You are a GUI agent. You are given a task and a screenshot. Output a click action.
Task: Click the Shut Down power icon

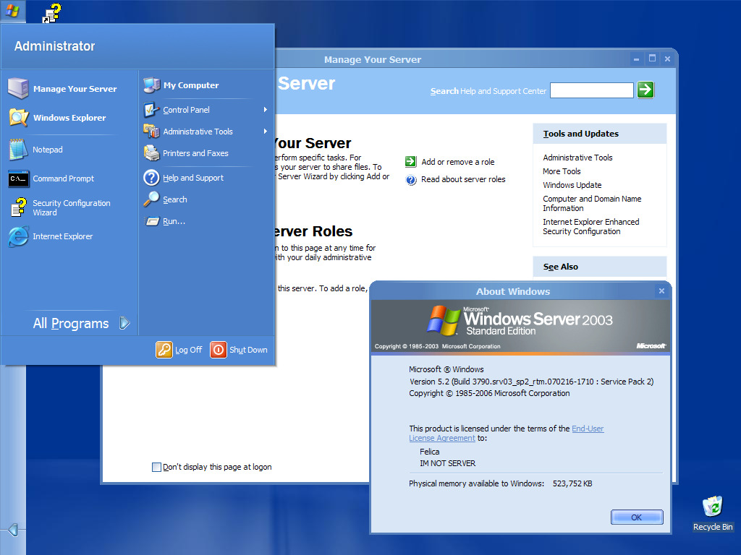[x=219, y=350]
